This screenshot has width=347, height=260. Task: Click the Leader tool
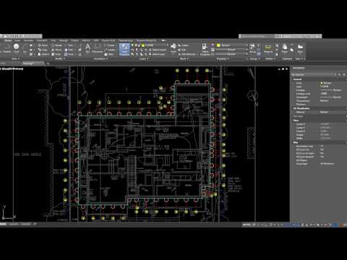tap(110, 50)
